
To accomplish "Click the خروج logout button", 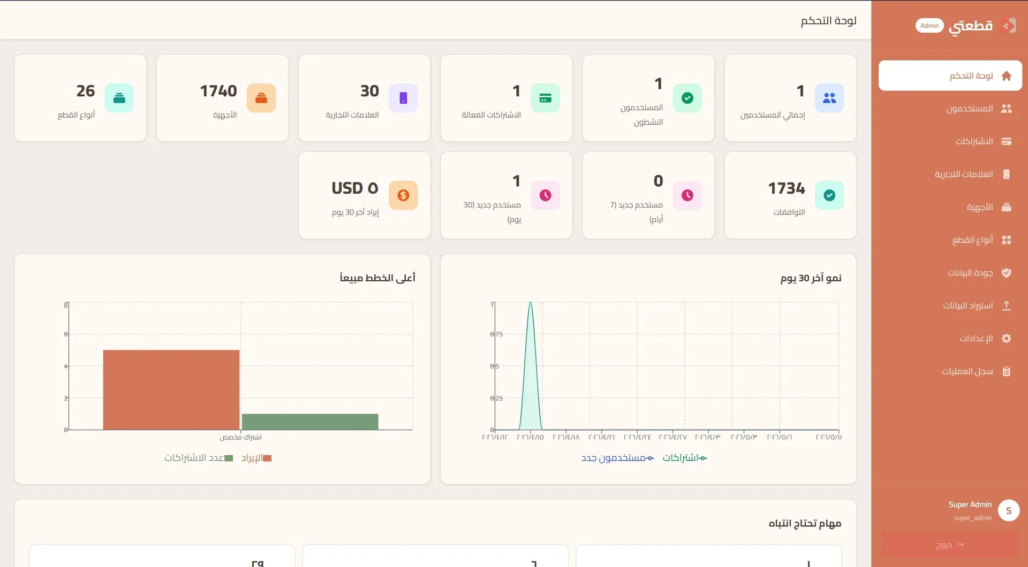I will pyautogui.click(x=950, y=545).
